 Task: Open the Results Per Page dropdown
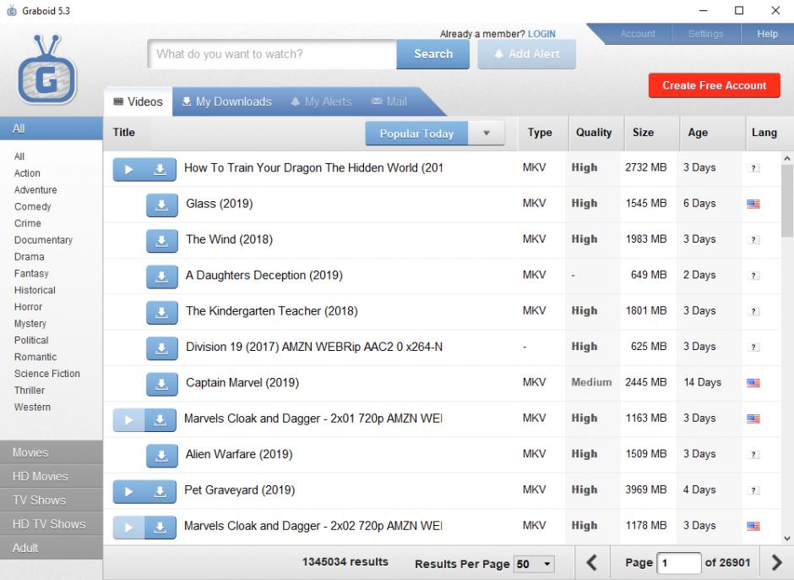pos(534,564)
